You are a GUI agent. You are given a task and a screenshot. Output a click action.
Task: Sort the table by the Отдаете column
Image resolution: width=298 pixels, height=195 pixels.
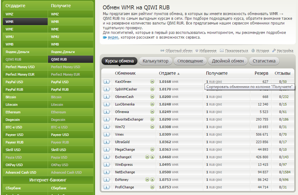tap(168, 73)
